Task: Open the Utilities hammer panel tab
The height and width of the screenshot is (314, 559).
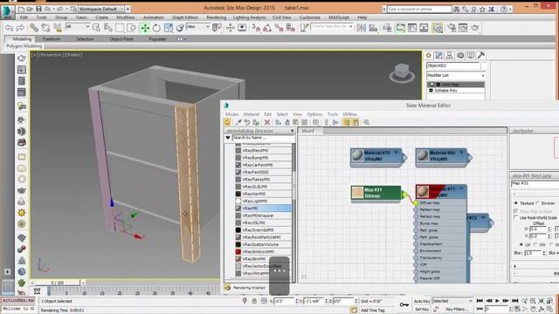Action: click(480, 55)
